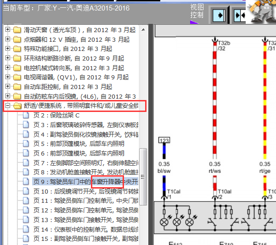Click the page icon for 页 9
This screenshot has width=276, height=245.
click(26, 182)
